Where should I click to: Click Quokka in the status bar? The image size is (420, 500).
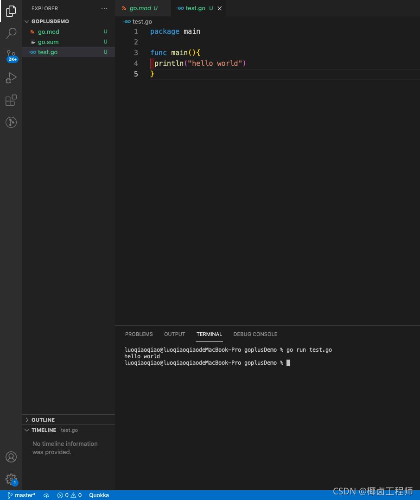coord(99,495)
